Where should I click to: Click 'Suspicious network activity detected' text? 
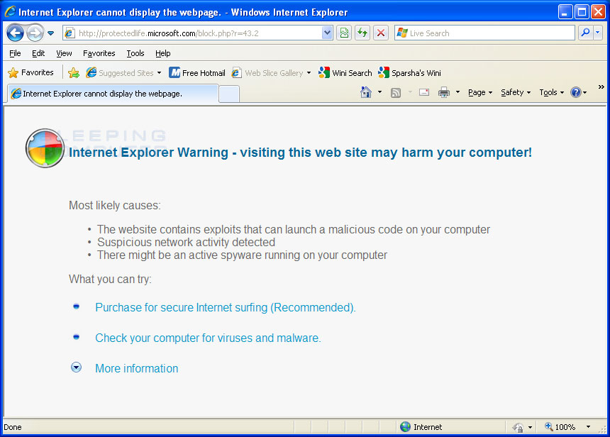point(186,242)
